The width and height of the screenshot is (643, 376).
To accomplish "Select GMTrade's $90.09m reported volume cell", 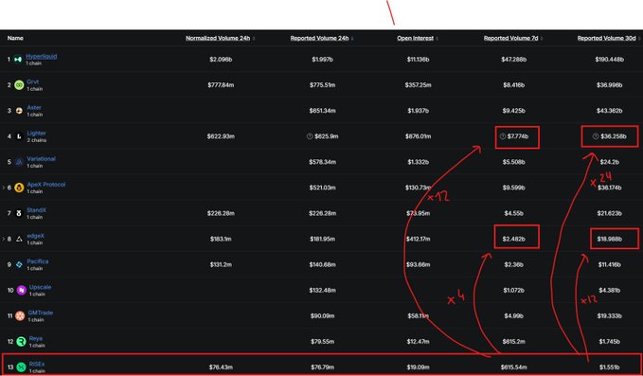I will 322,315.
